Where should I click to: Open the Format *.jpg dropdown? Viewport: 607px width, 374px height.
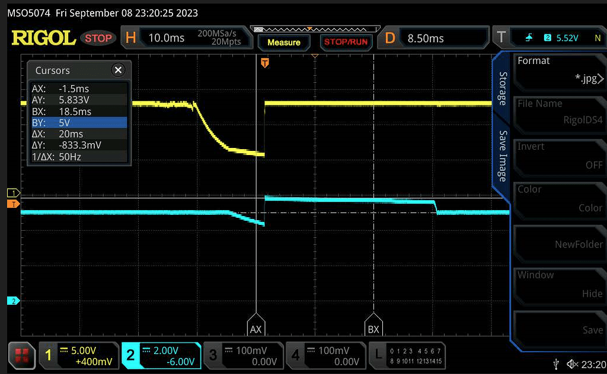point(560,70)
